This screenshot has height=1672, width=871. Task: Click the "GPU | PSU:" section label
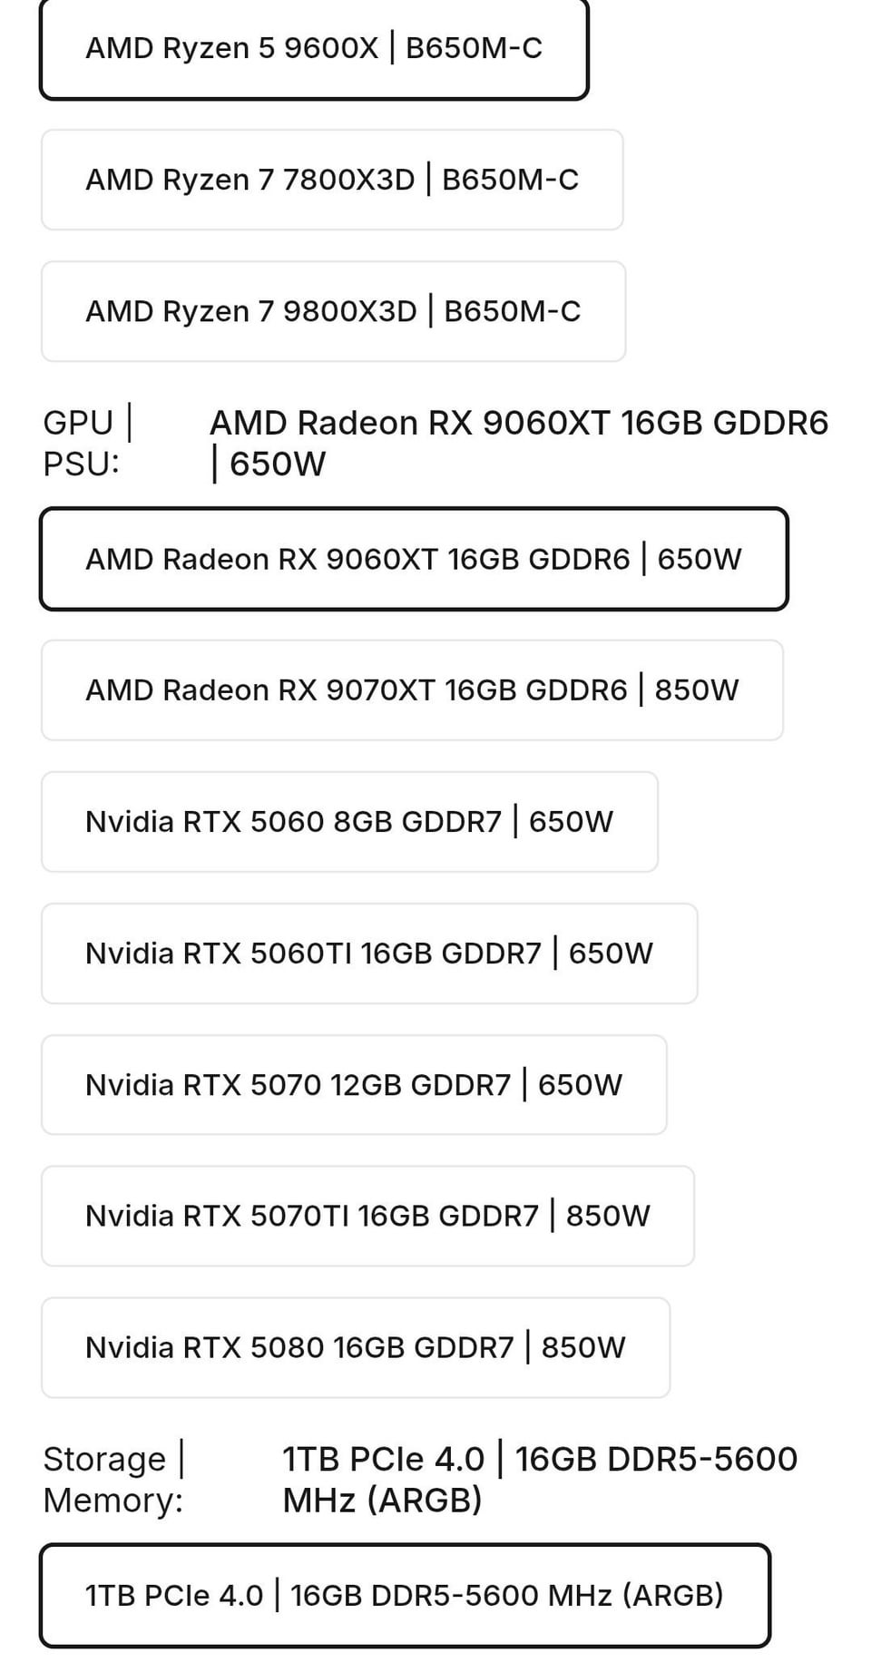tap(88, 443)
